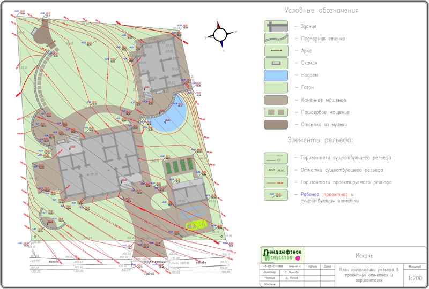Click the Ландшафтное искусство logo
The image size is (429, 289).
point(282,255)
